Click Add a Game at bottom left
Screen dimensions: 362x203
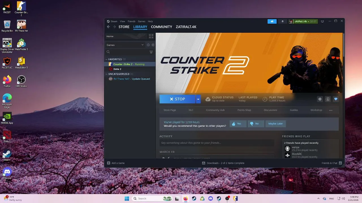point(116,163)
